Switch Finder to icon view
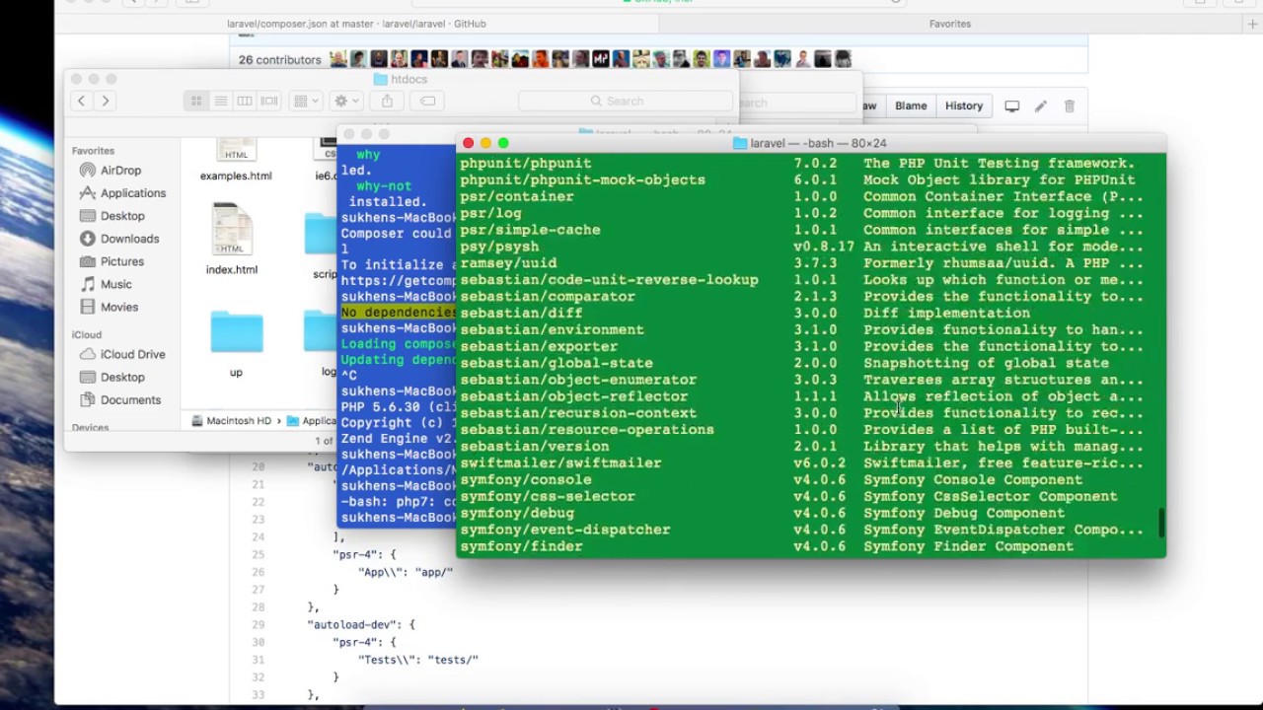 195,101
